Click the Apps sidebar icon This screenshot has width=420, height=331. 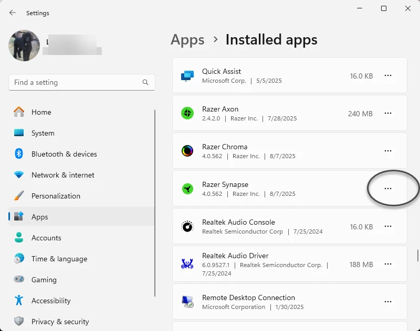(19, 216)
